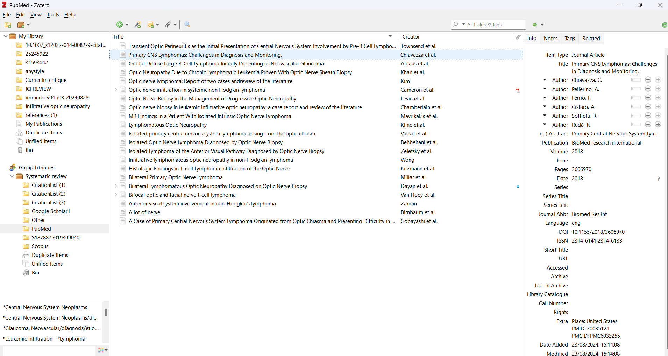This screenshot has height=356, width=668.
Task: Toggle name field mode for Chiavazza, C.
Action: (x=636, y=80)
